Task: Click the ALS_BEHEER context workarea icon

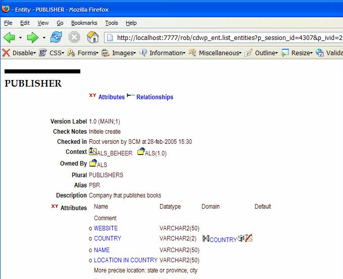Action: click(93, 151)
